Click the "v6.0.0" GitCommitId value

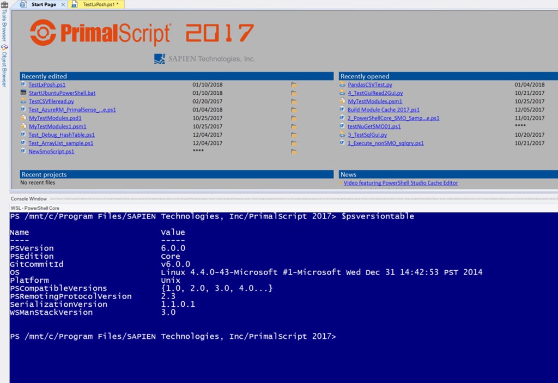point(175,264)
